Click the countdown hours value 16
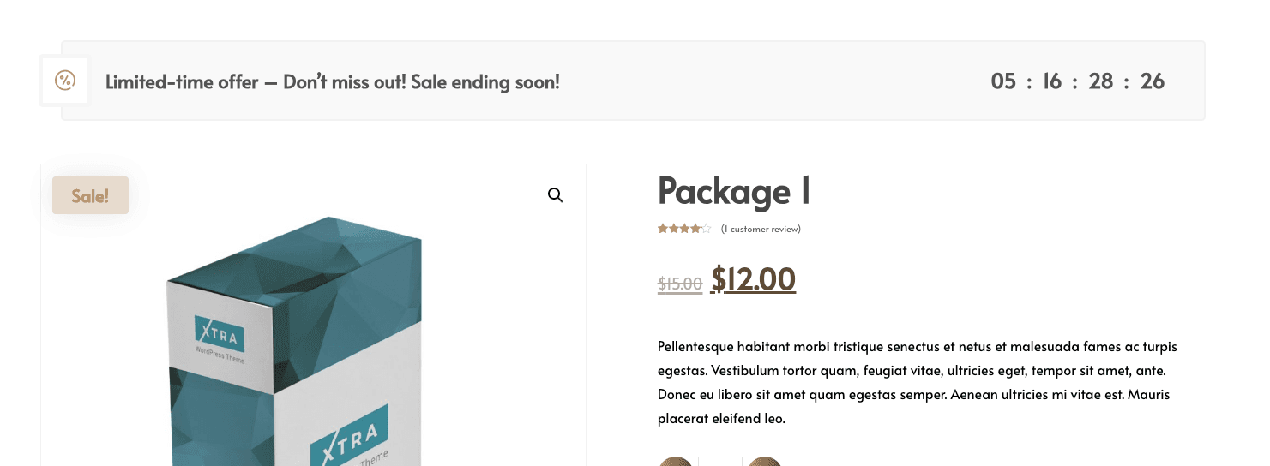 1052,81
